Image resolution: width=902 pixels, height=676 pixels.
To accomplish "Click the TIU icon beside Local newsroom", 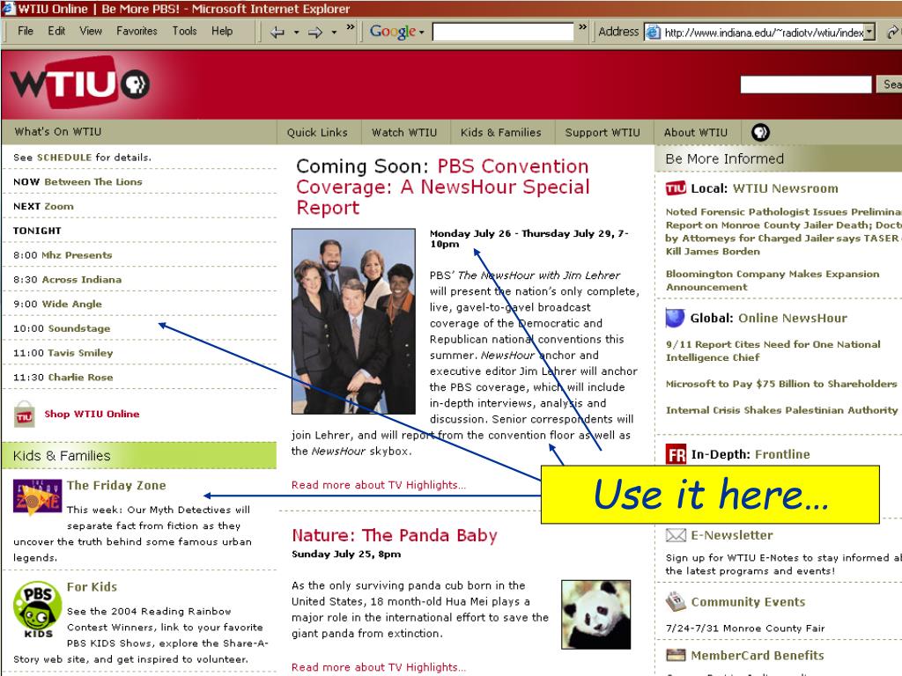I will (x=676, y=188).
